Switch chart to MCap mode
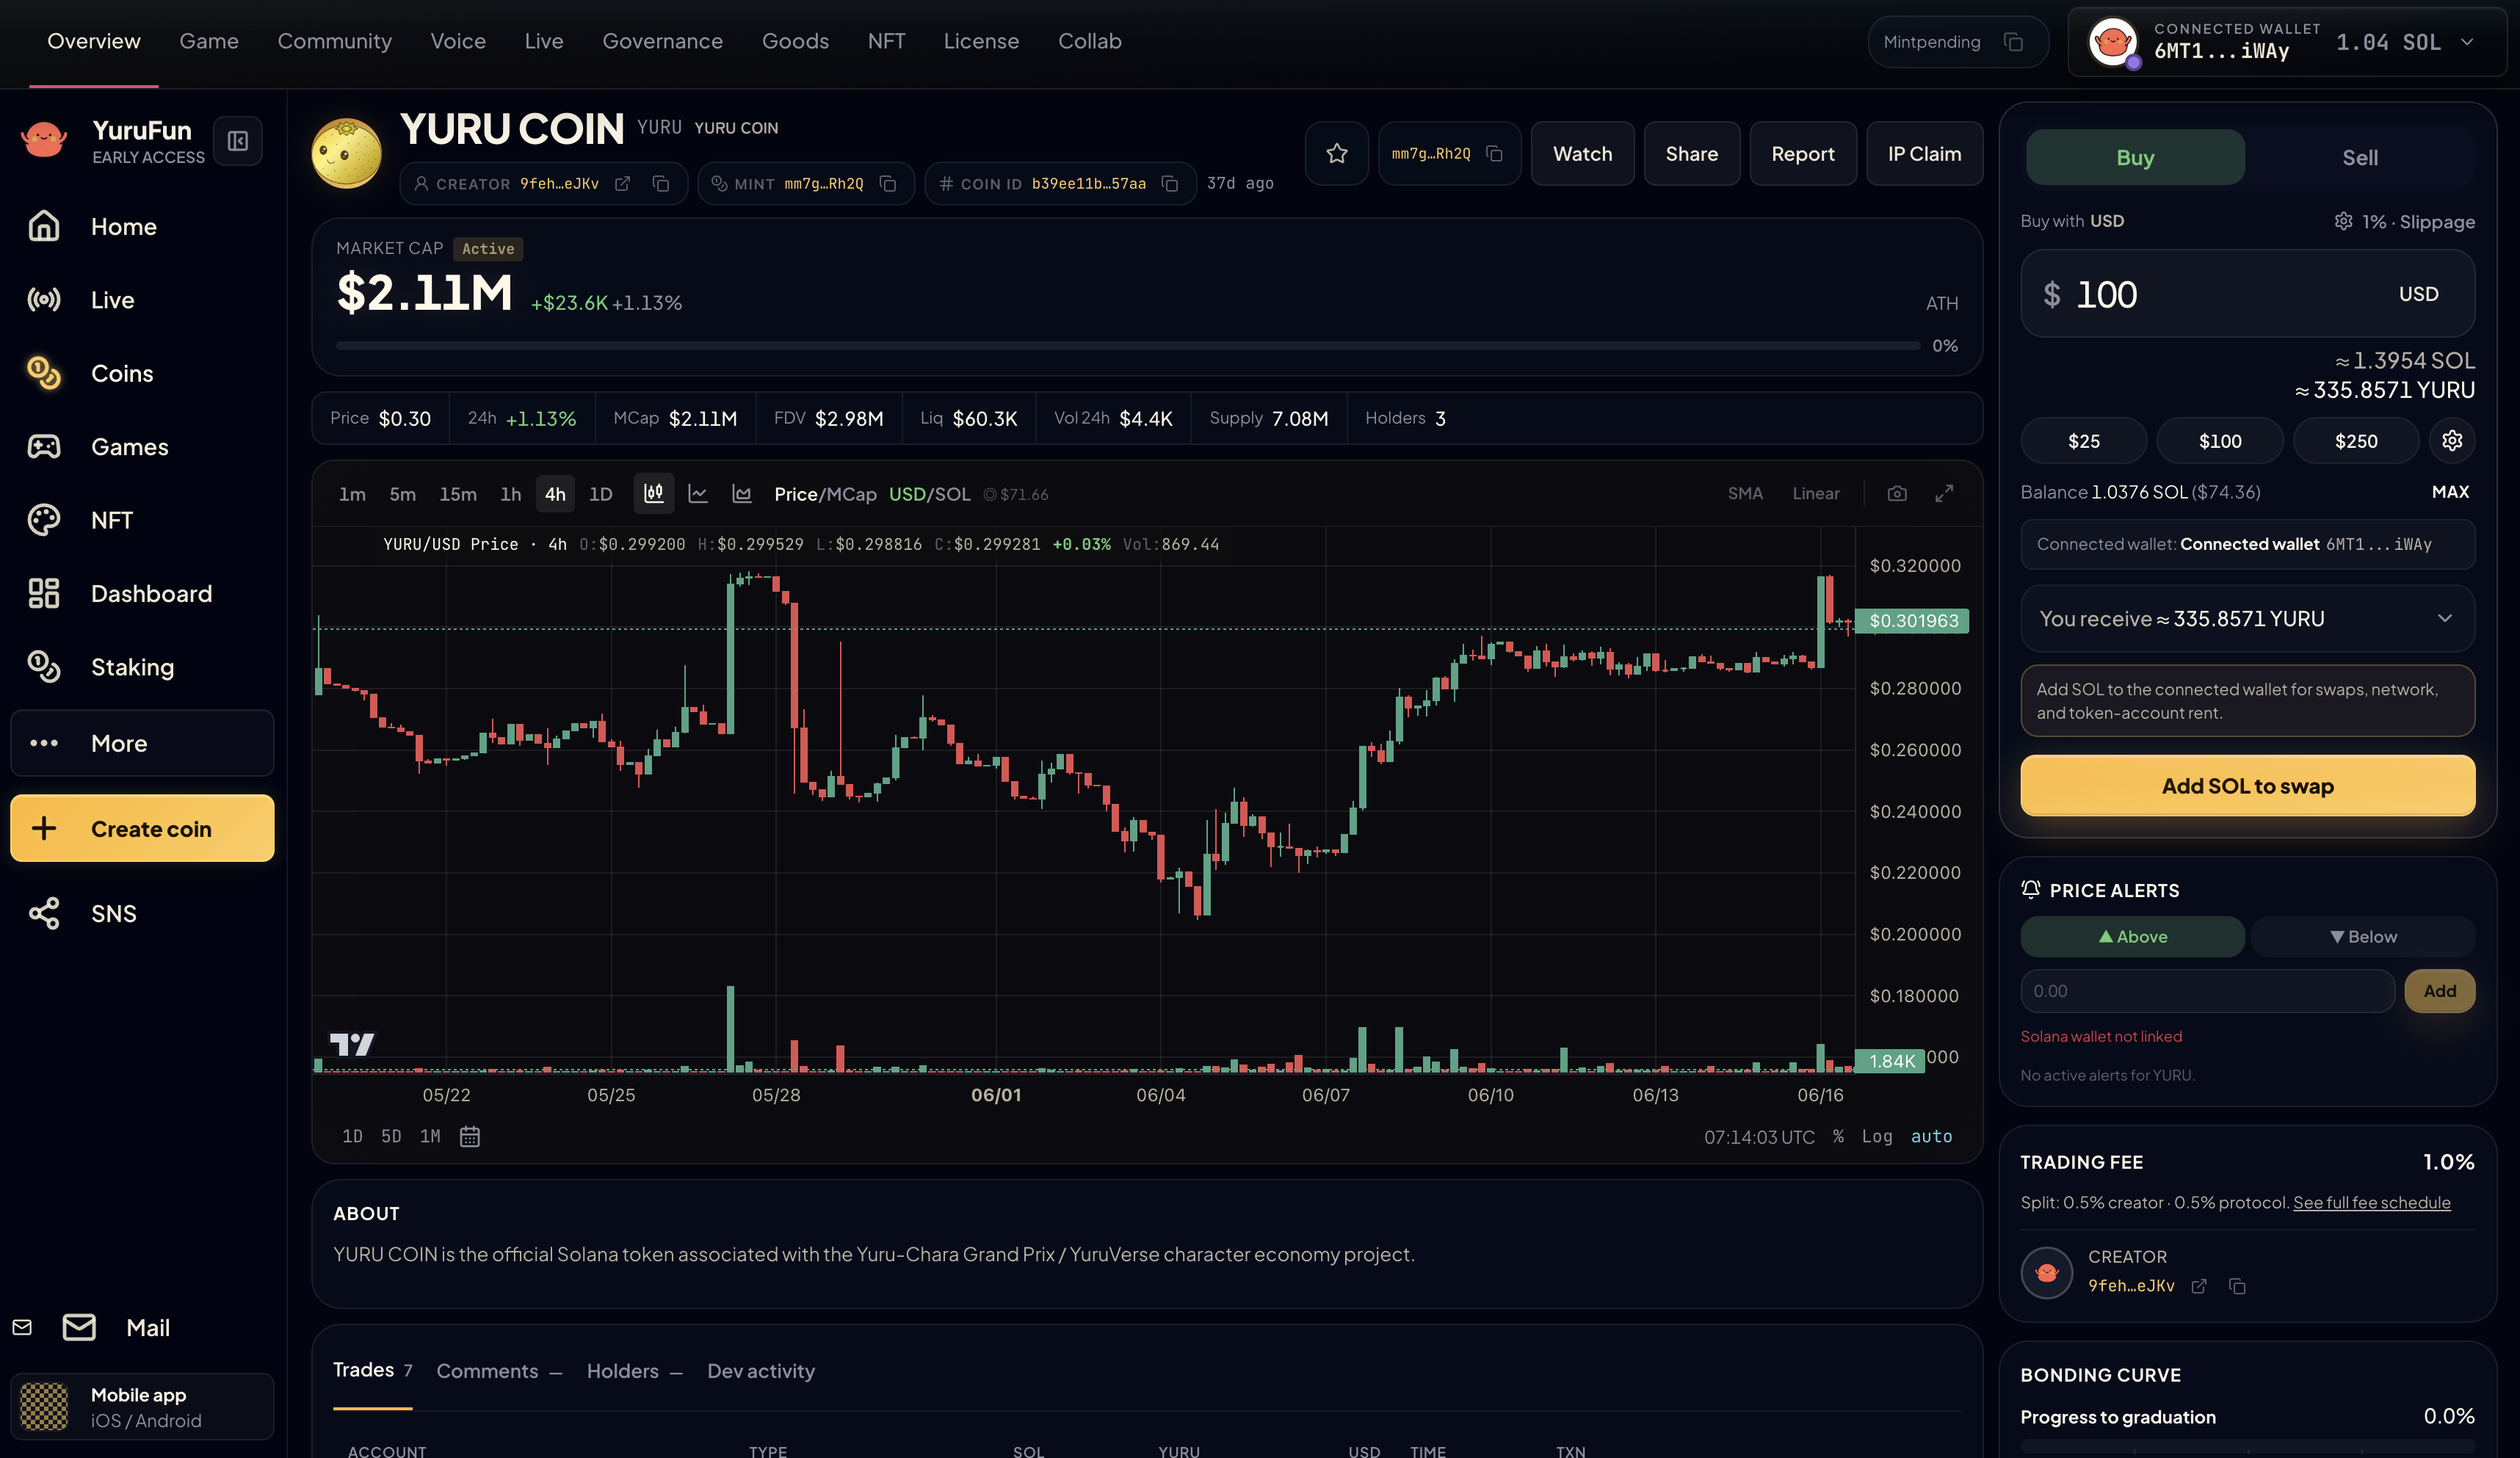Image resolution: width=2520 pixels, height=1458 pixels. pyautogui.click(x=853, y=494)
